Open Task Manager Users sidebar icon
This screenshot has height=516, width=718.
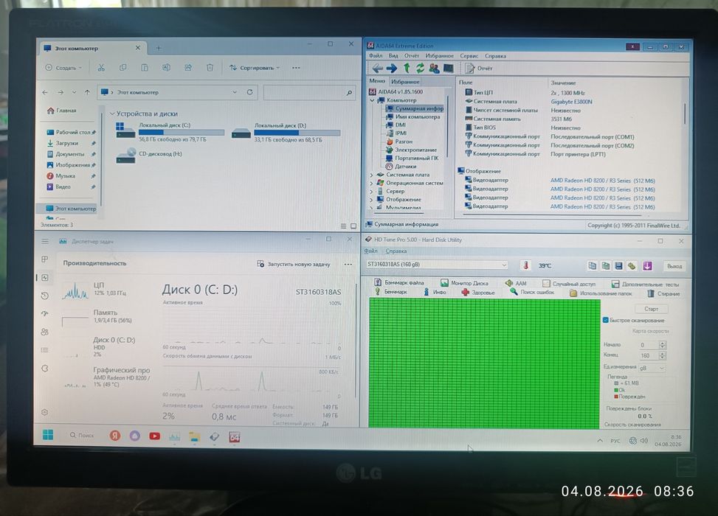(x=45, y=332)
